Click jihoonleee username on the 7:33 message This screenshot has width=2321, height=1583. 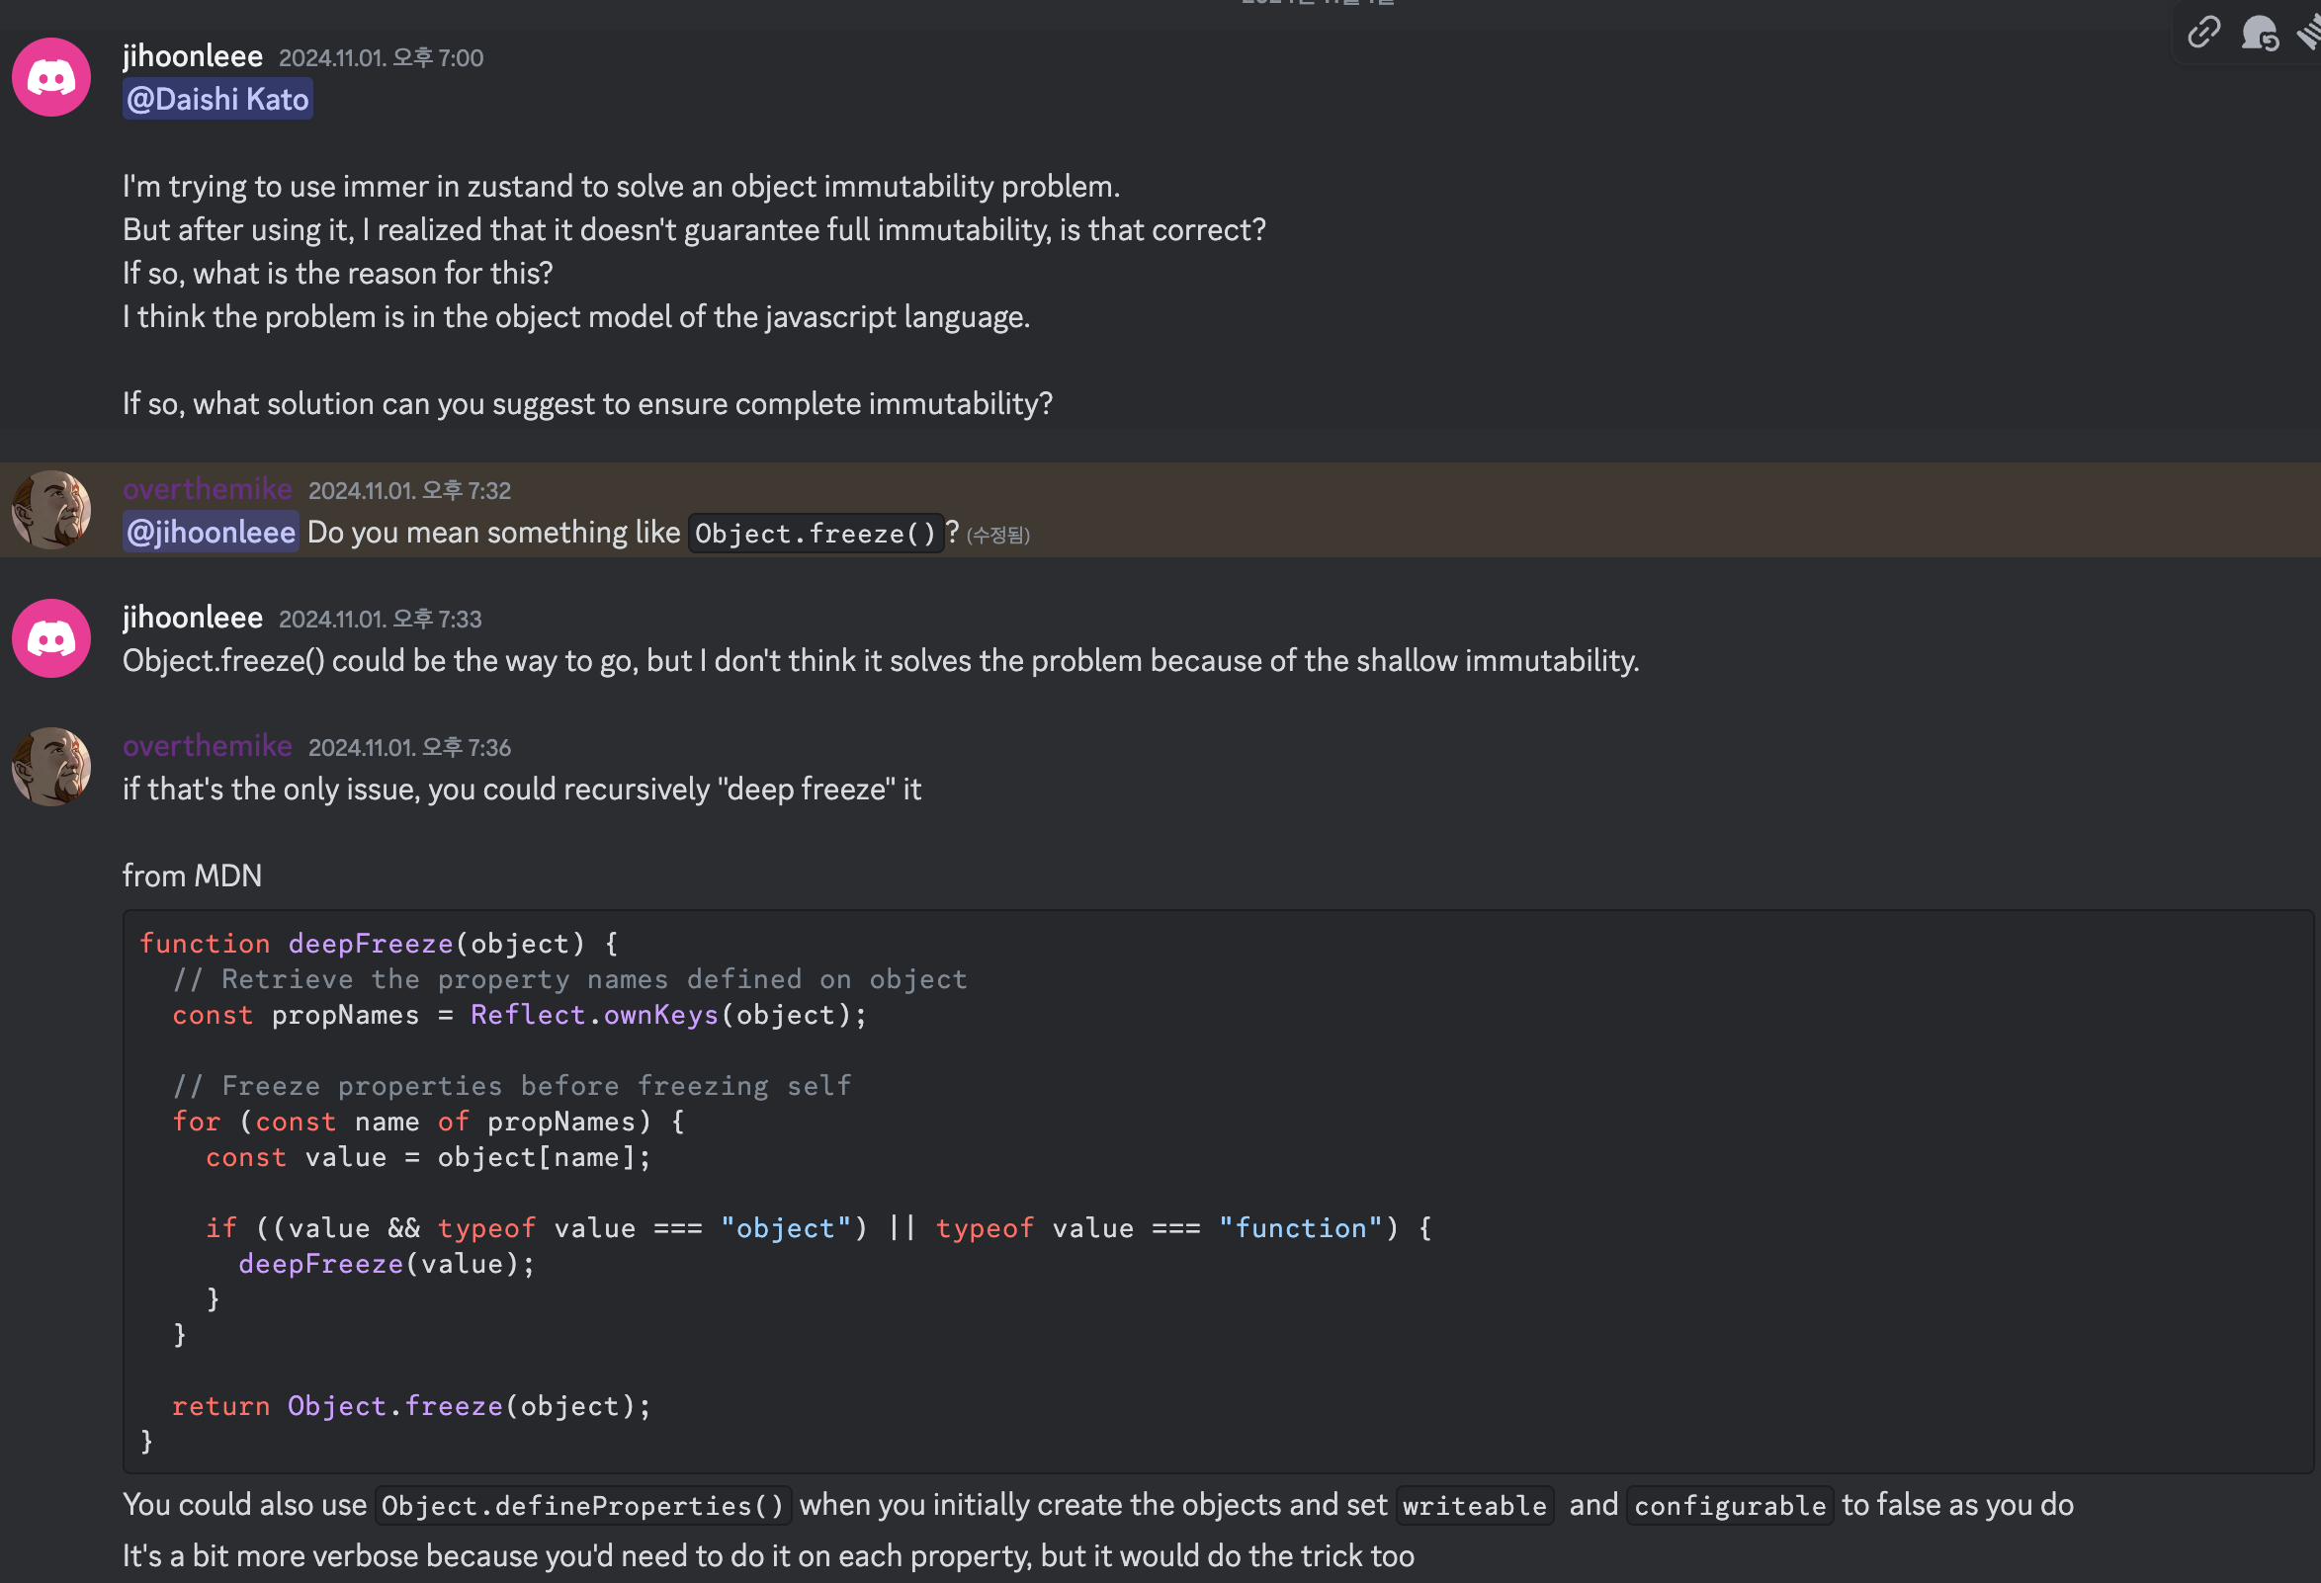(193, 618)
